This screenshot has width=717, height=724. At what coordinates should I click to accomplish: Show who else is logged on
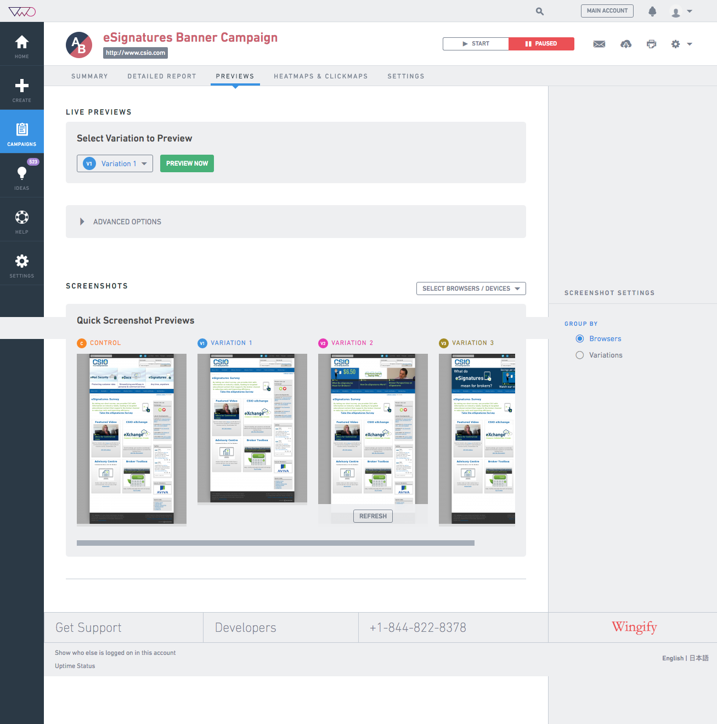(115, 653)
